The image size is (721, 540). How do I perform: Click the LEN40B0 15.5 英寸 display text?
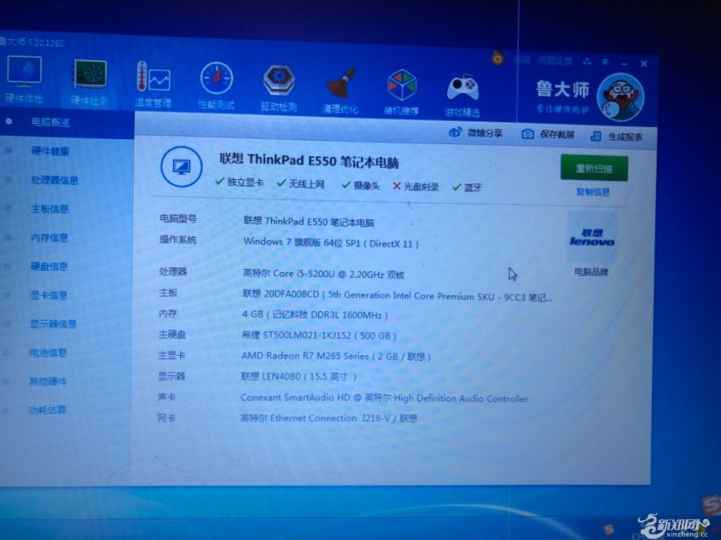point(299,377)
